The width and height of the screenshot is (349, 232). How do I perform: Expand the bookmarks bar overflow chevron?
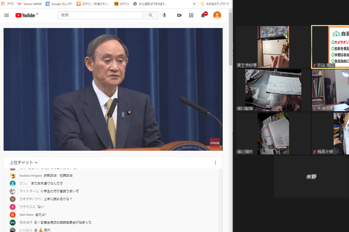click(x=194, y=3)
